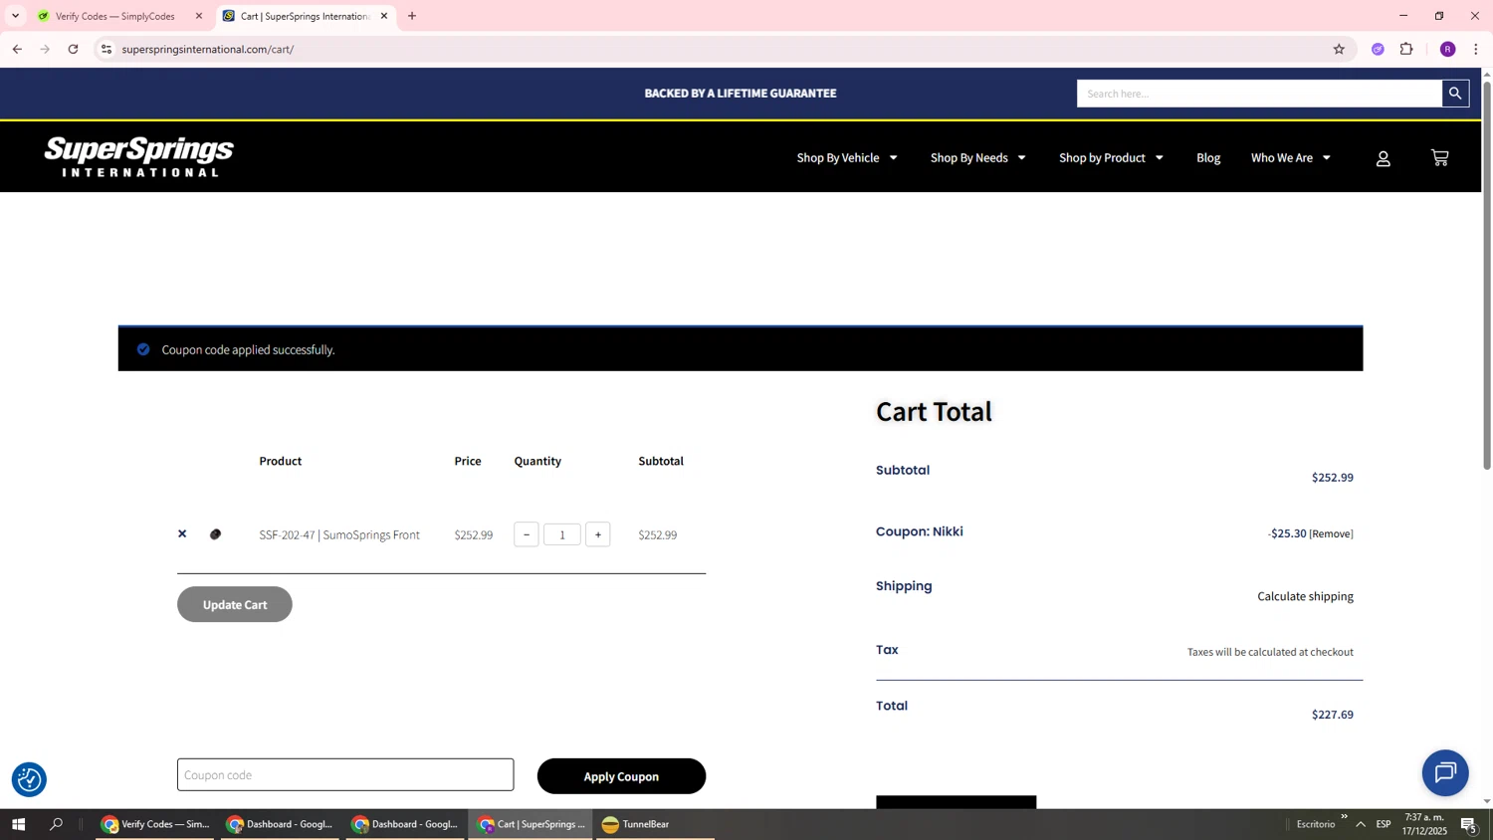The height and width of the screenshot is (840, 1493).
Task: Reload the current page
Action: point(73,49)
